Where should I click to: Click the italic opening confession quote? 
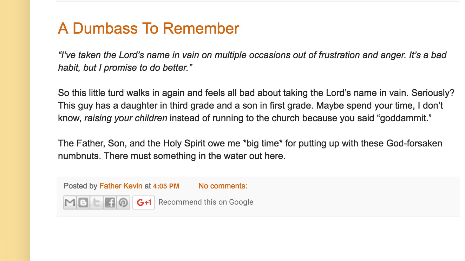(x=252, y=61)
